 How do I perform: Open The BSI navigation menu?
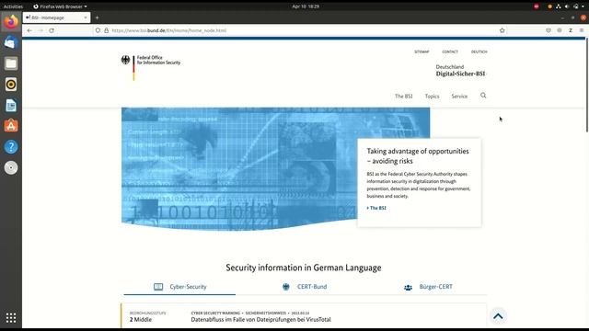(403, 96)
